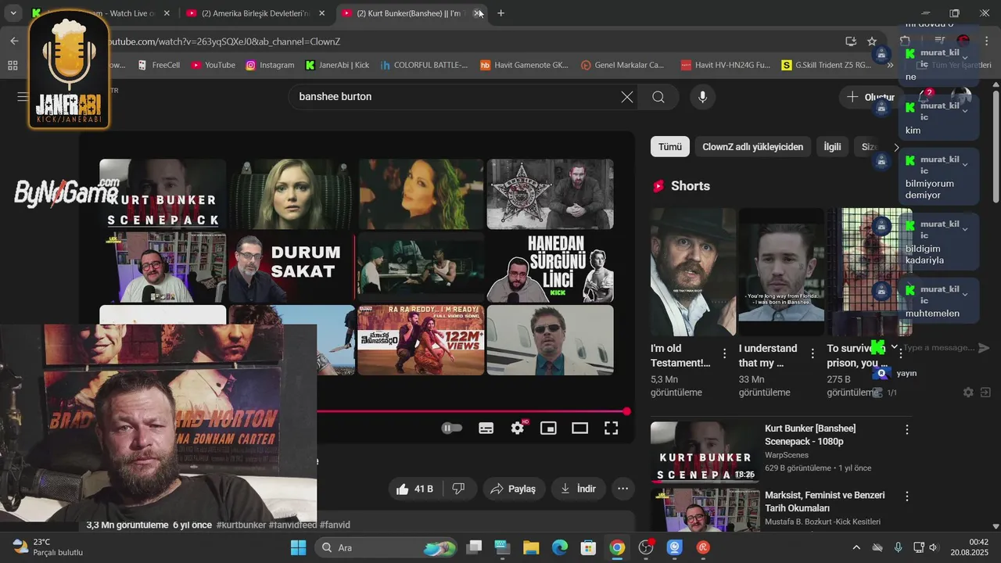
Task: Click the Oluştur create button
Action: click(x=870, y=97)
